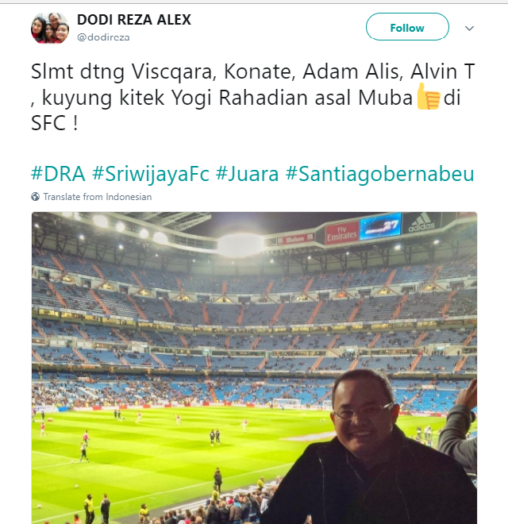508x524 pixels.
Task: Click the smiling man's face in the photo
Action: click(x=364, y=413)
